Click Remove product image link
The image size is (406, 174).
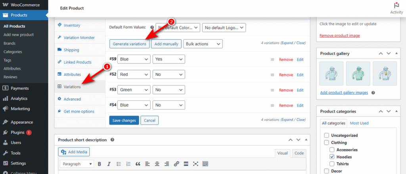click(x=340, y=36)
